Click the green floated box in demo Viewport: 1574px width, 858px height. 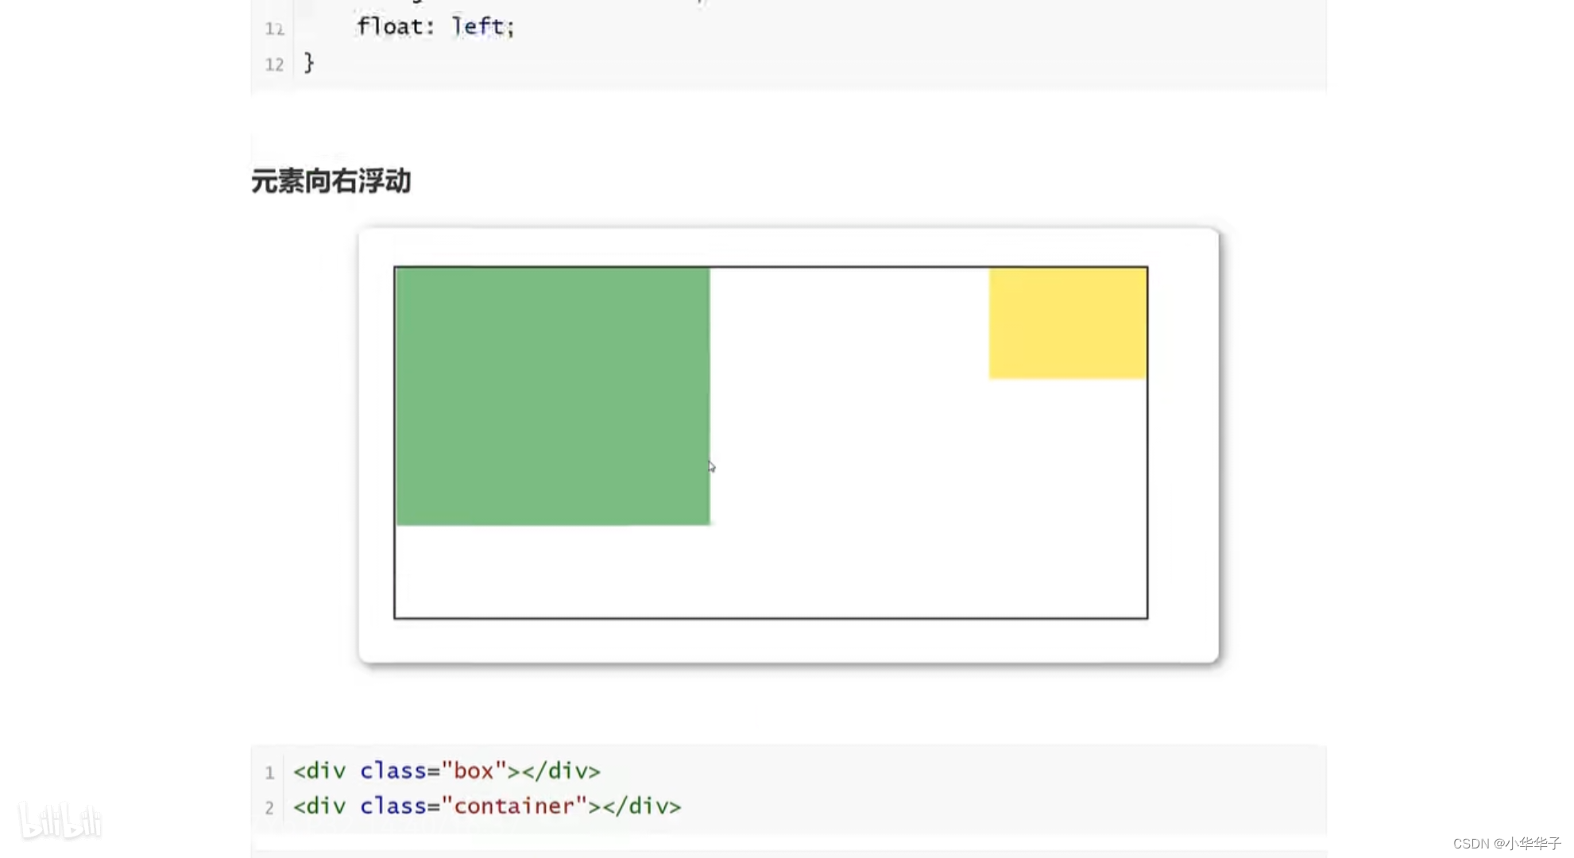553,396
